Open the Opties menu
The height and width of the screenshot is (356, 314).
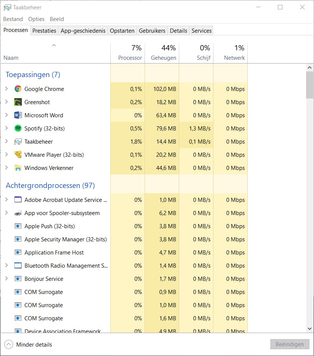(36, 19)
